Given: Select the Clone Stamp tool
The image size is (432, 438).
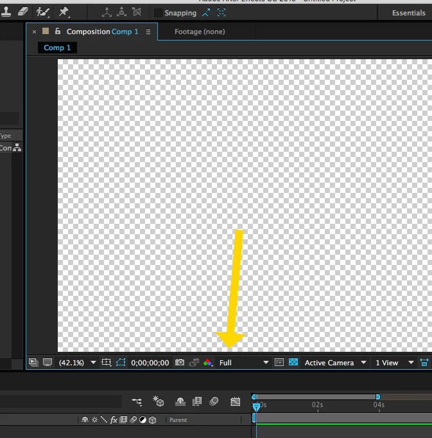Looking at the screenshot, I should (x=6, y=12).
